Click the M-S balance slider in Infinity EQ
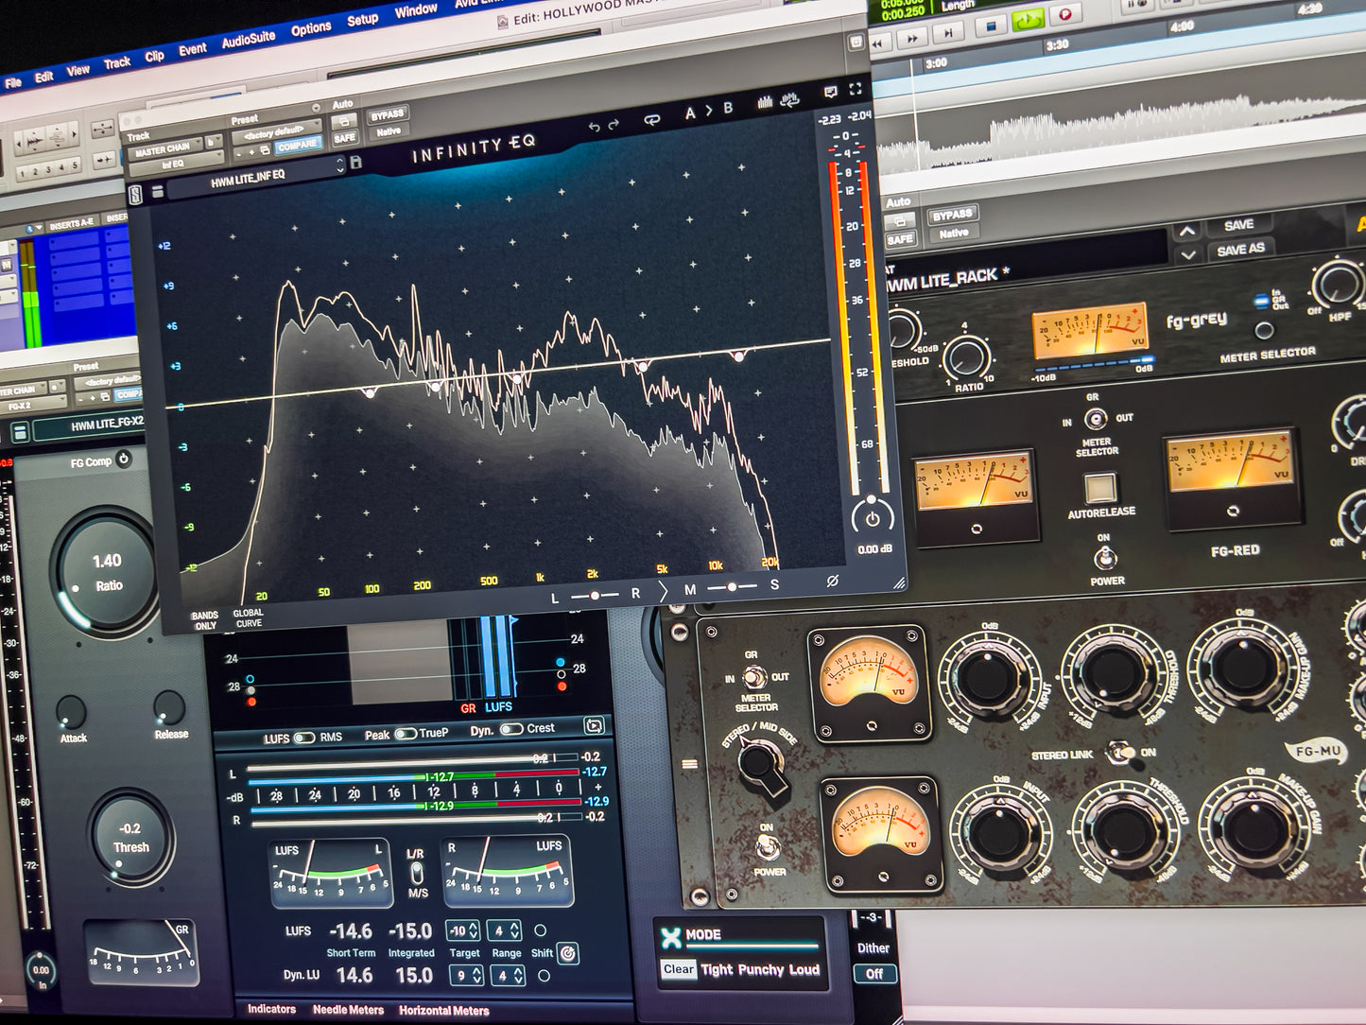 click(732, 587)
